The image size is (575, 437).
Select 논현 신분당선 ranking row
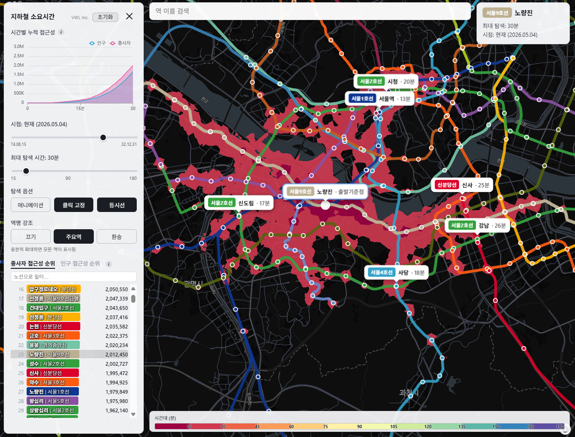pyautogui.click(x=70, y=327)
